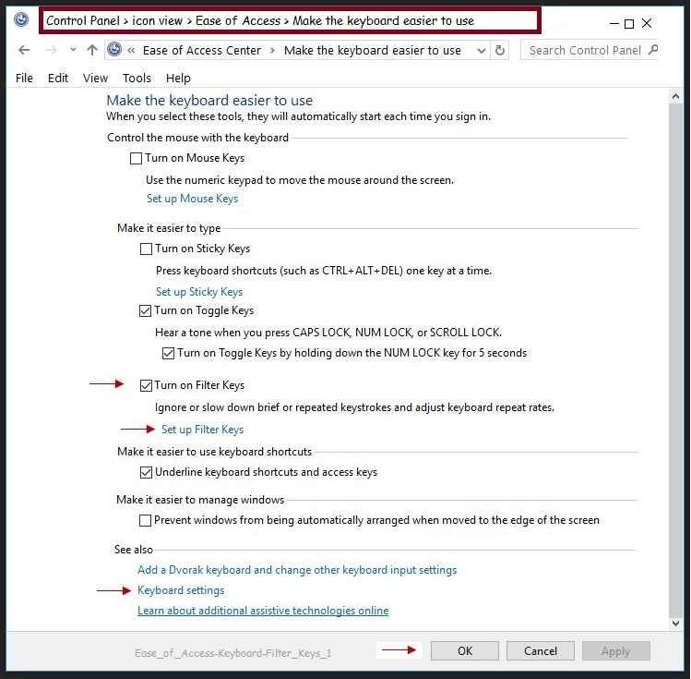
Task: Click the search magnifier icon
Action: coord(653,50)
